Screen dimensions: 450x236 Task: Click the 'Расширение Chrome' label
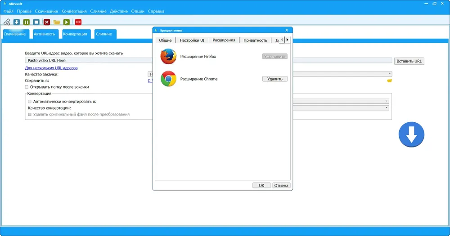[199, 79]
